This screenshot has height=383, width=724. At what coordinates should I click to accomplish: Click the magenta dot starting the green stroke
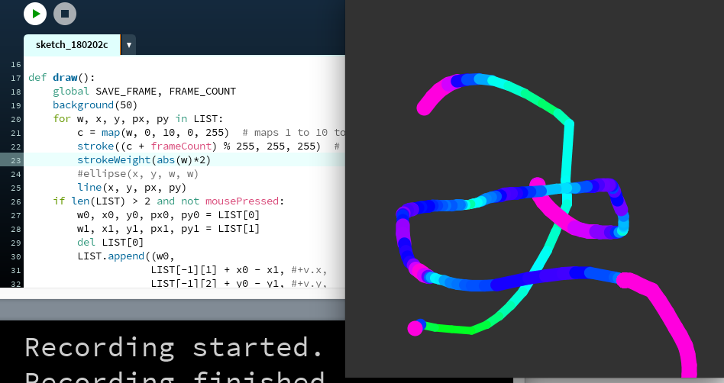415,328
